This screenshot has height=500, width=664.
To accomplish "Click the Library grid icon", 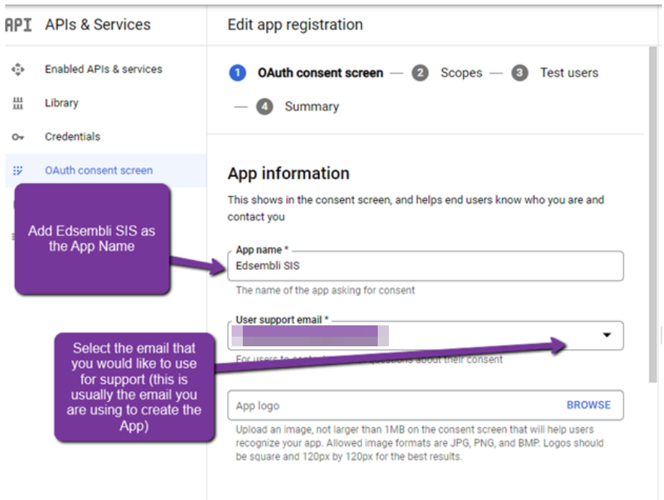I will (18, 103).
